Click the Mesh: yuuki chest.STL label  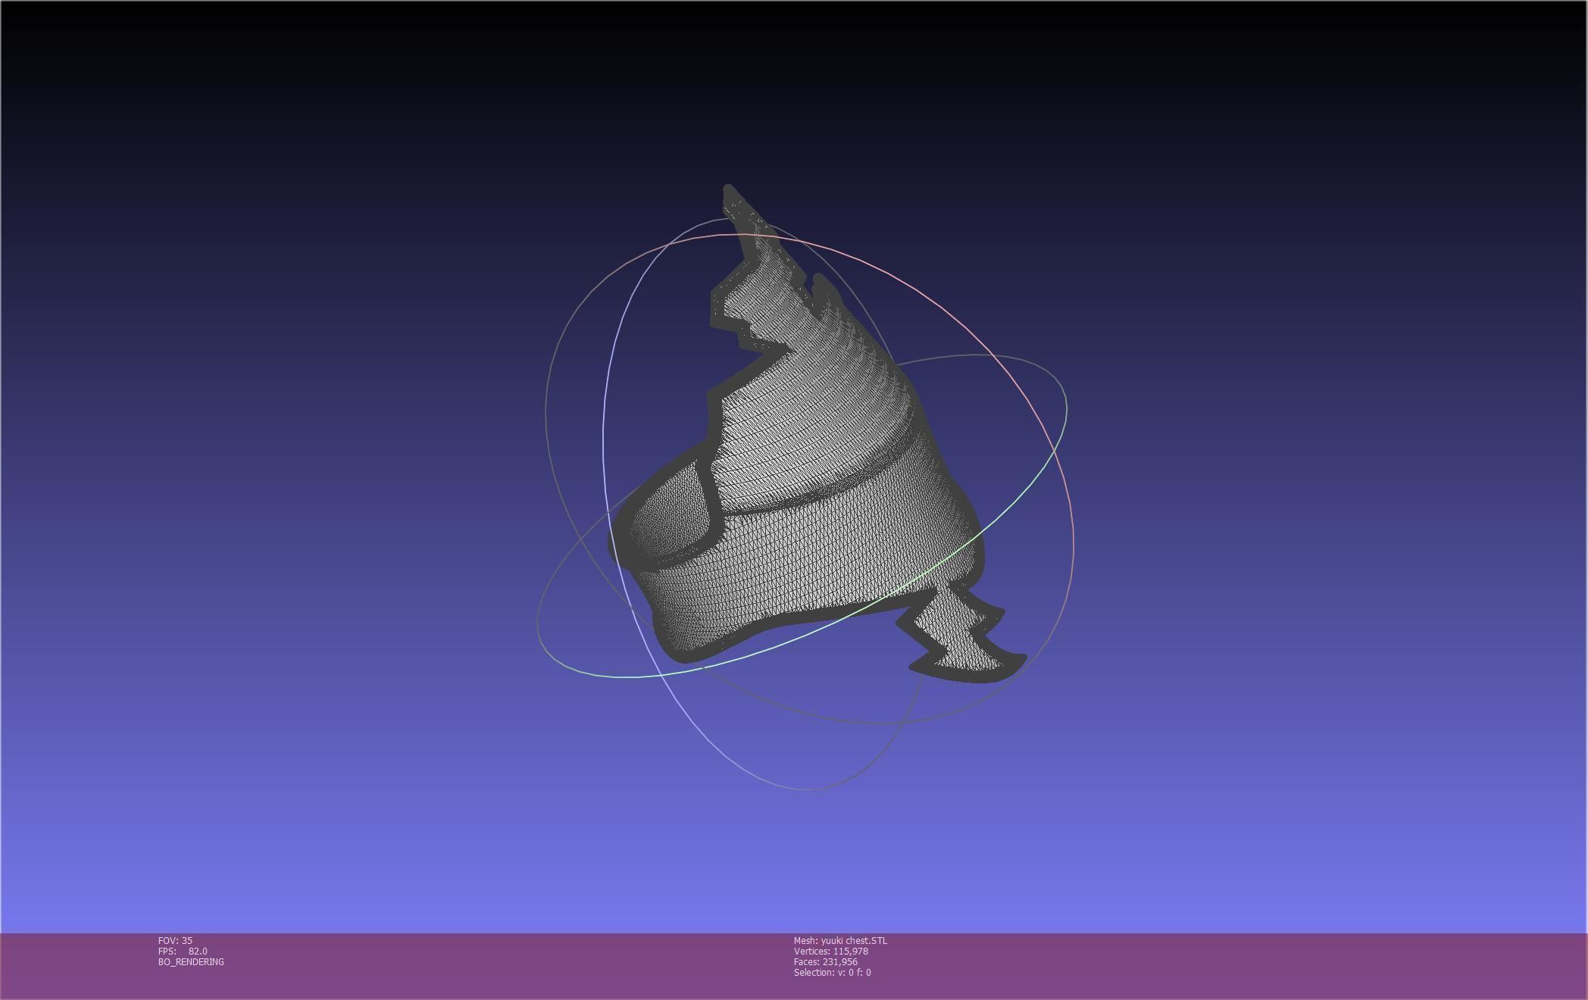pyautogui.click(x=840, y=940)
